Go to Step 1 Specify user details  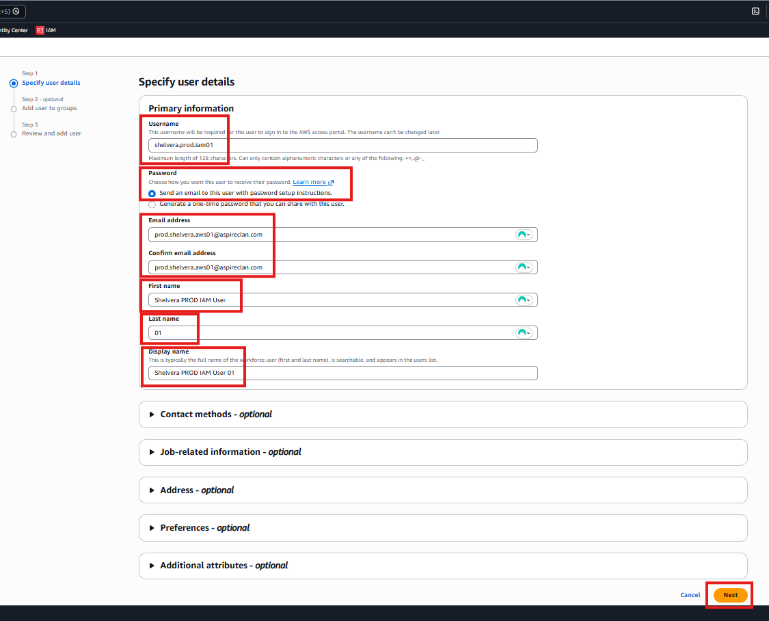(51, 83)
